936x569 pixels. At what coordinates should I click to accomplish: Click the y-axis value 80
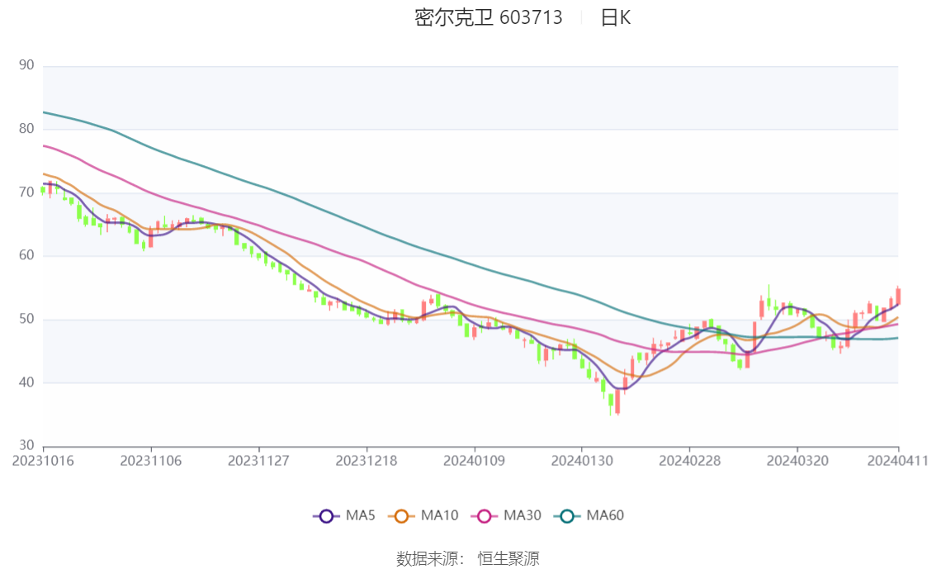26,128
